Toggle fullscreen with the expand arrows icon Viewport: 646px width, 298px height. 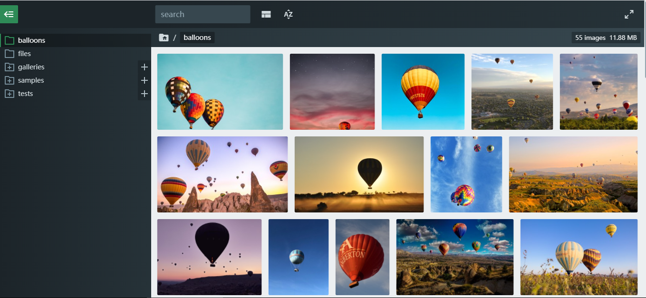tap(629, 14)
